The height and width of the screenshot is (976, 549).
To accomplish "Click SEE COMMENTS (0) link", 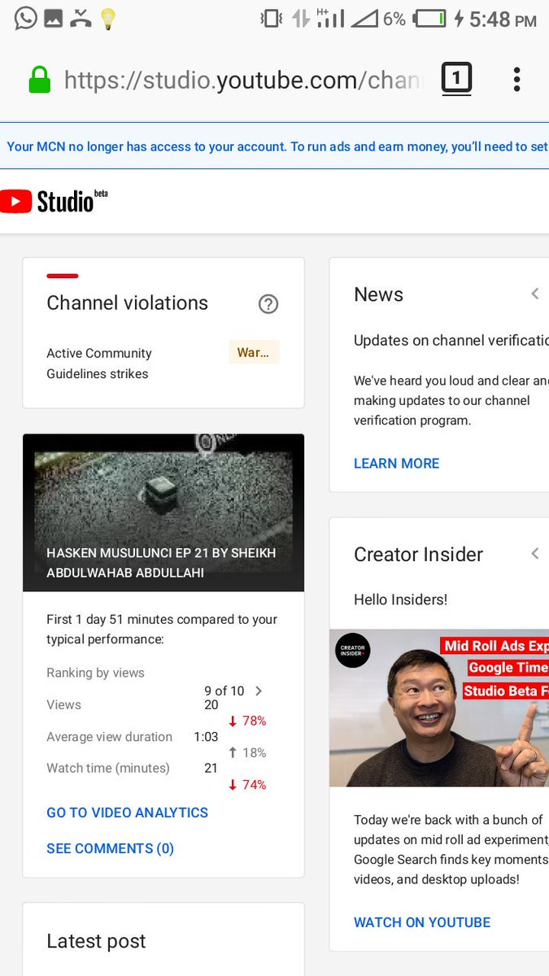I will tap(111, 848).
